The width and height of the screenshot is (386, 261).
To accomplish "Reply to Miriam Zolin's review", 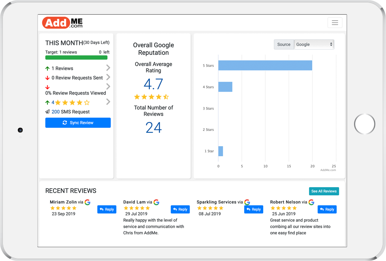I will 107,209.
